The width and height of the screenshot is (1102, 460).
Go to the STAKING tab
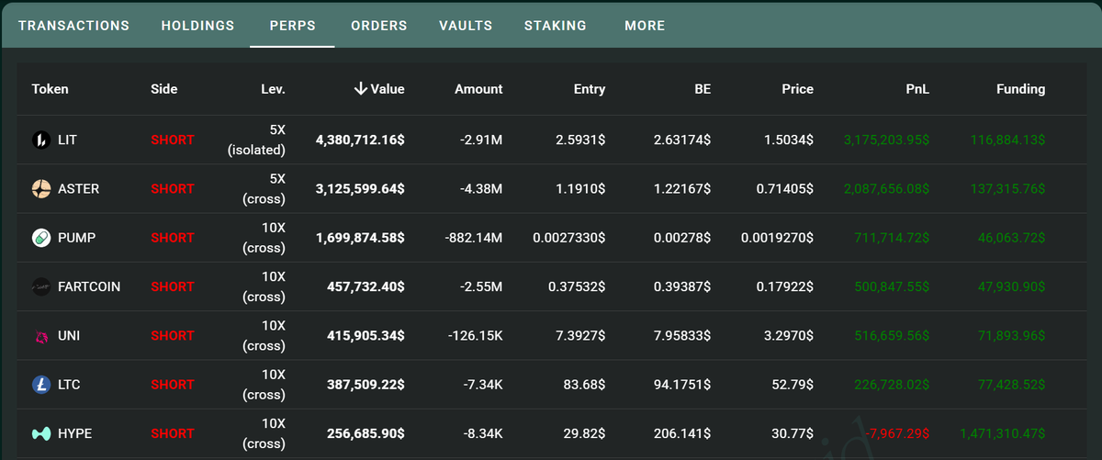pos(555,26)
